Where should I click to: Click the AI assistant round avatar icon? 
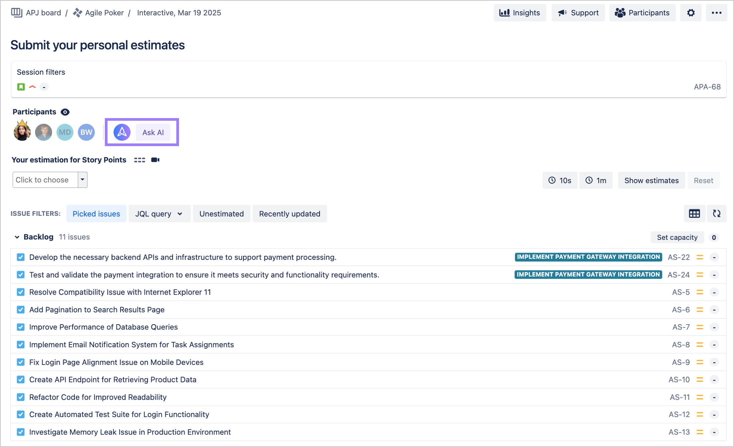click(x=122, y=132)
